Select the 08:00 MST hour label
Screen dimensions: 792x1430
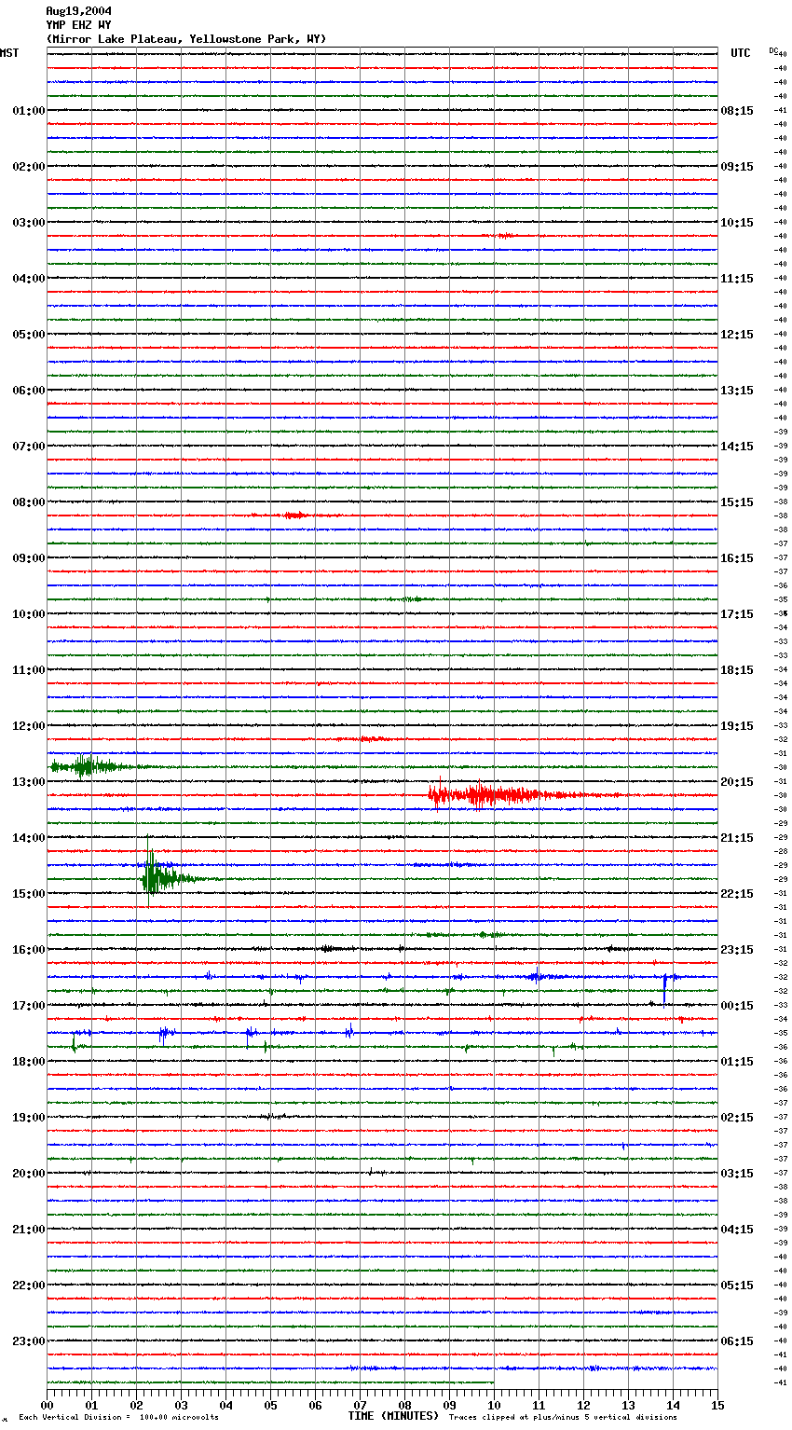29,502
